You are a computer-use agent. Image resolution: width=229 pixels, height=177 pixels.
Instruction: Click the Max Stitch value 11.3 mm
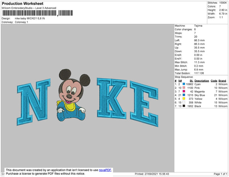point(199,62)
